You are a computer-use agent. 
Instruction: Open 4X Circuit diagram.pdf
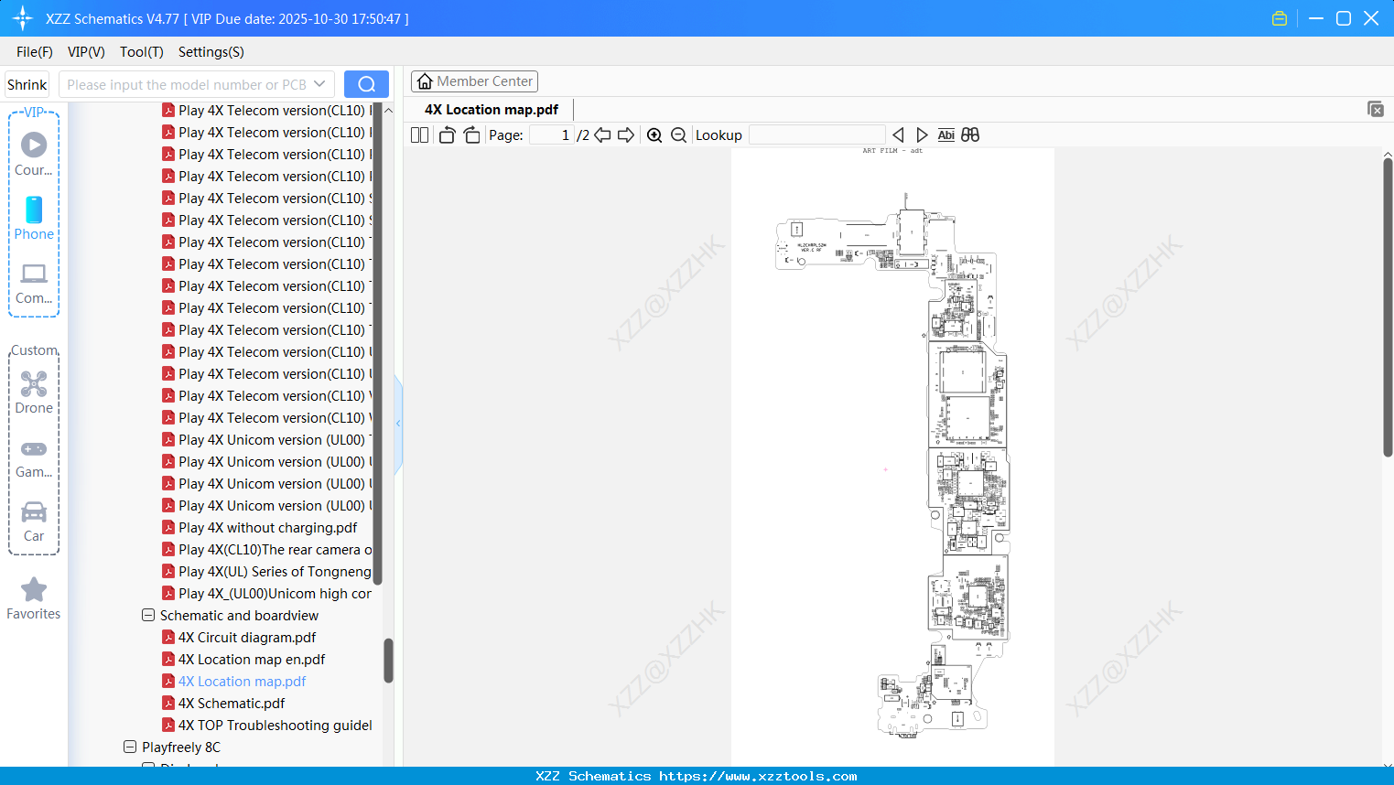(247, 638)
